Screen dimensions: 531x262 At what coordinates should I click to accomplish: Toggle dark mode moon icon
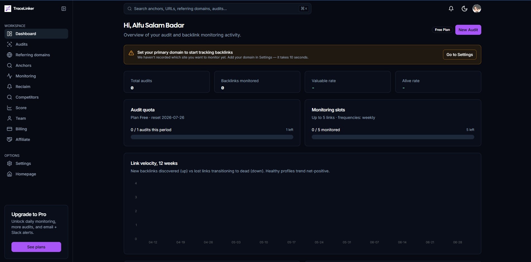[x=464, y=9]
